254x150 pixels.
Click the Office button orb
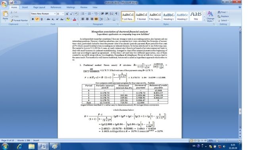pyautogui.click(x=4, y=4)
